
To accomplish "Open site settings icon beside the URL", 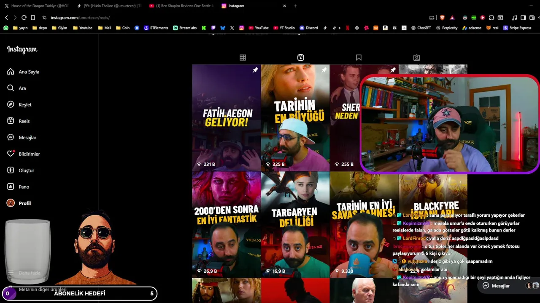I will 44,18.
